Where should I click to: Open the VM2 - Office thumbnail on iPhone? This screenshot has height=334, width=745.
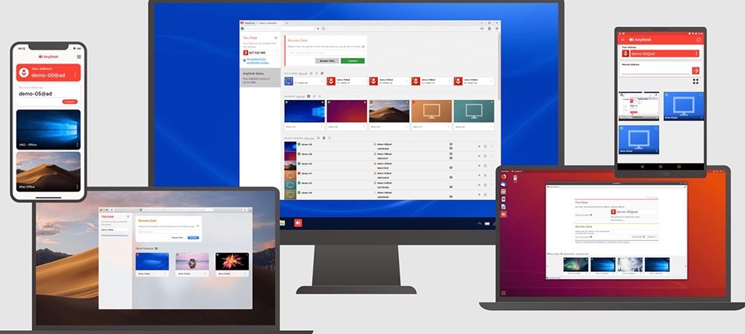click(x=48, y=129)
